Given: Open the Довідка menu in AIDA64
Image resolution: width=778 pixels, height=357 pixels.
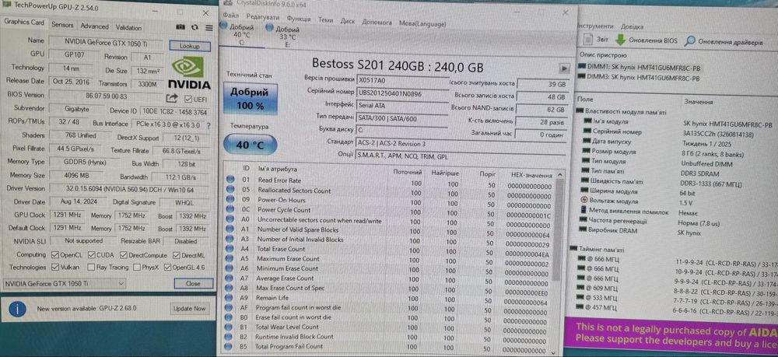Looking at the screenshot, I should (632, 26).
